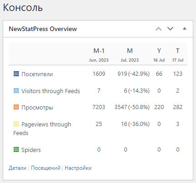Click the yellow Pageviews through Feeds swatch
The image size is (196, 183).
pyautogui.click(x=16, y=124)
